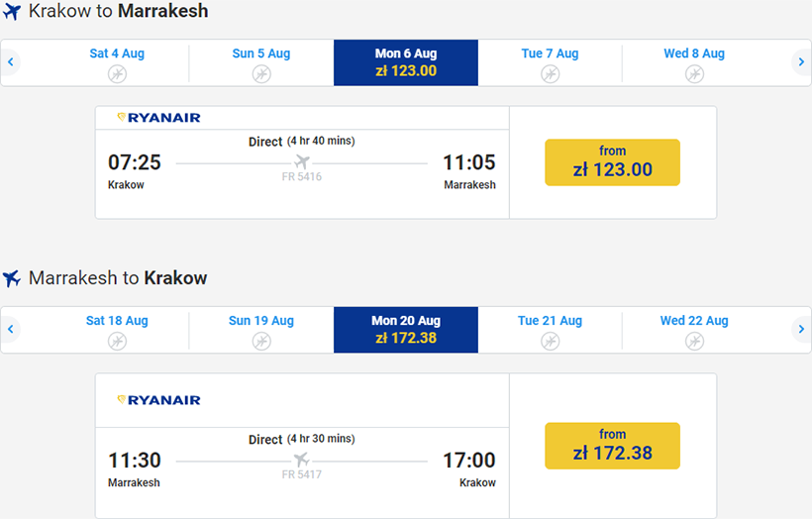Select the Mon 6 Aug date tab
The width and height of the screenshot is (812, 519).
(406, 62)
